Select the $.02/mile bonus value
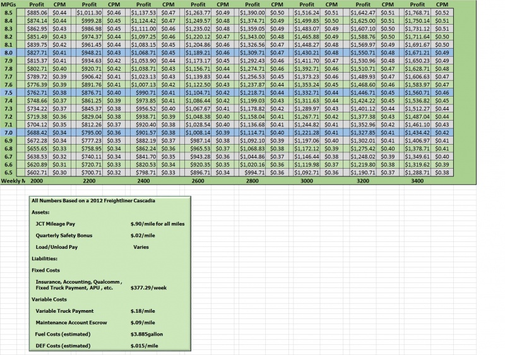The width and height of the screenshot is (505, 355). (x=143, y=235)
